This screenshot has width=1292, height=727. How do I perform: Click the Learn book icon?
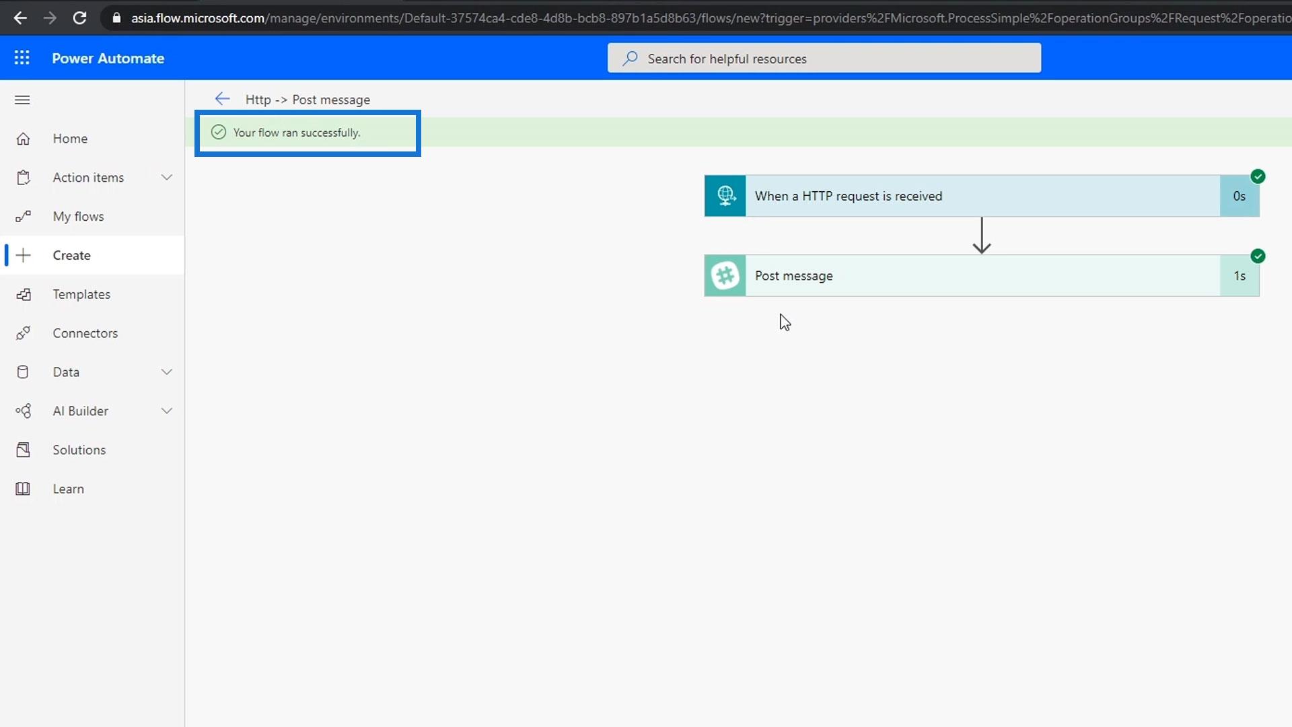point(23,489)
